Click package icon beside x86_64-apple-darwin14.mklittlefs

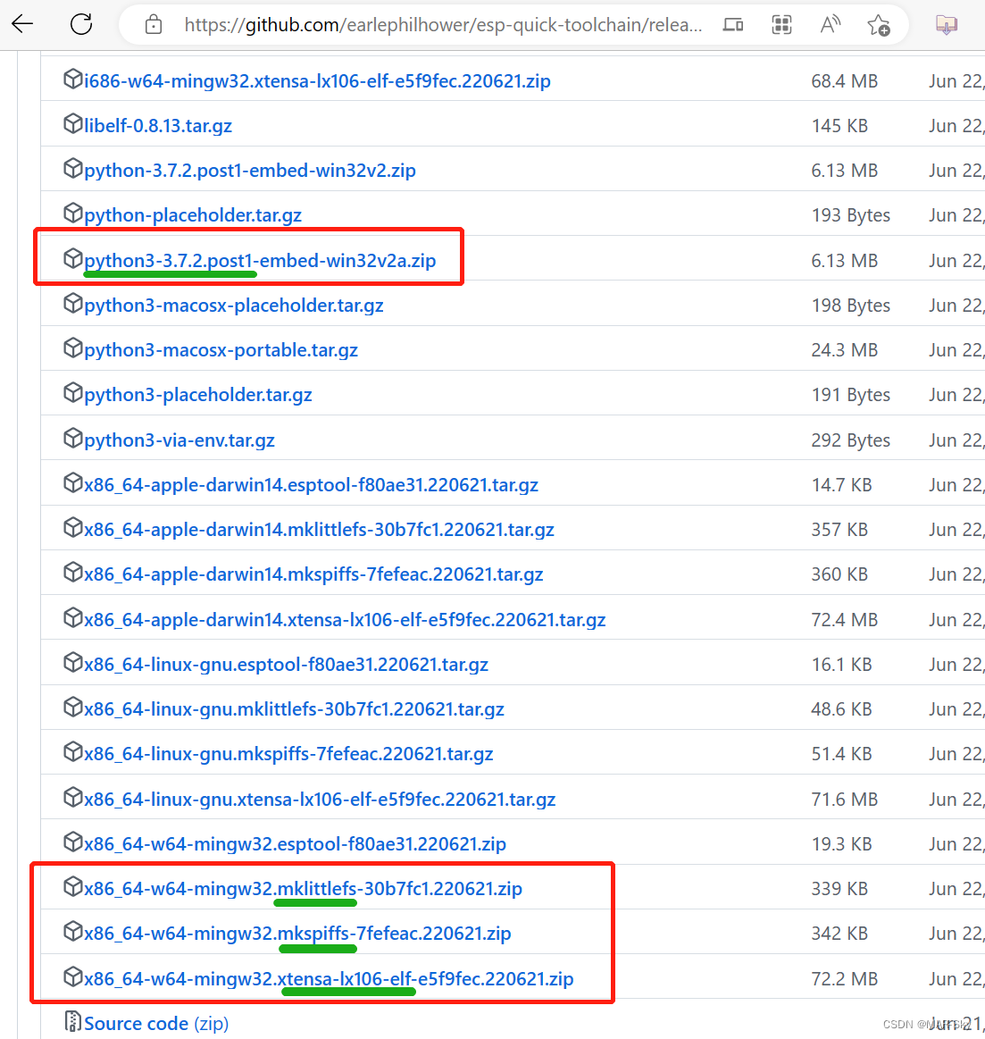tap(72, 528)
